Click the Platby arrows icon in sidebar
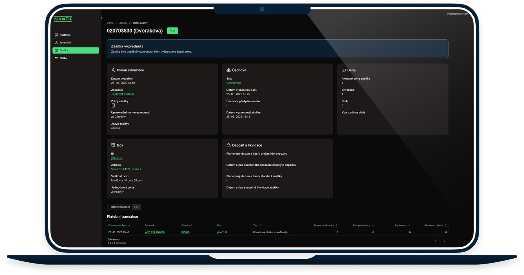524x275 pixels. coord(56,58)
